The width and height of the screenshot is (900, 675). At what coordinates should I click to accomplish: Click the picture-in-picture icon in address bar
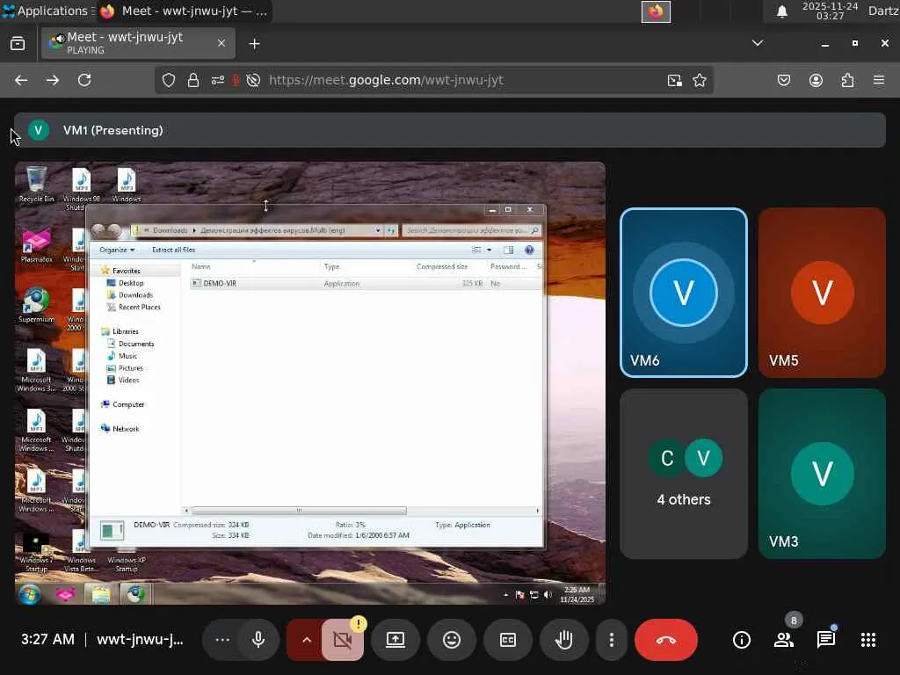pyautogui.click(x=674, y=80)
